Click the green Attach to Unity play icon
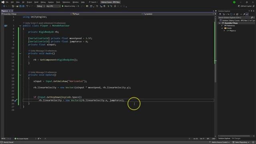256x144 pixels. [x=63, y=6]
